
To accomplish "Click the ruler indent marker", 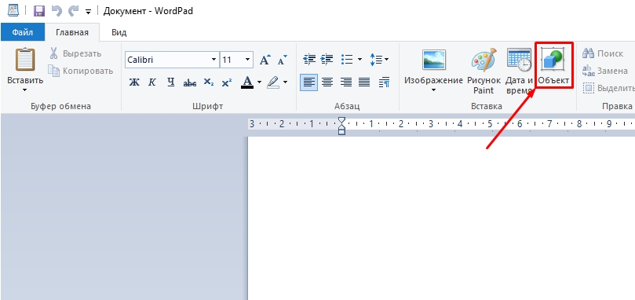I will 342,126.
